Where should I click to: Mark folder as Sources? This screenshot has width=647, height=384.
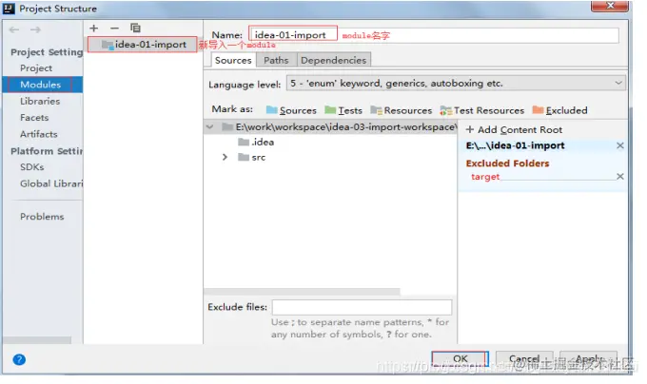tap(291, 110)
